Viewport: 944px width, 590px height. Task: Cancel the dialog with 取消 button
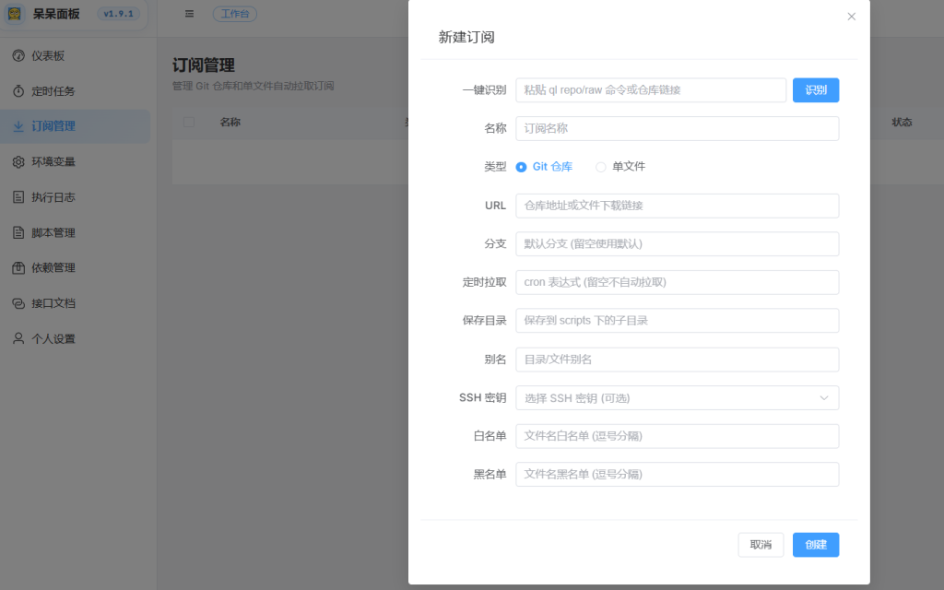[x=761, y=545]
